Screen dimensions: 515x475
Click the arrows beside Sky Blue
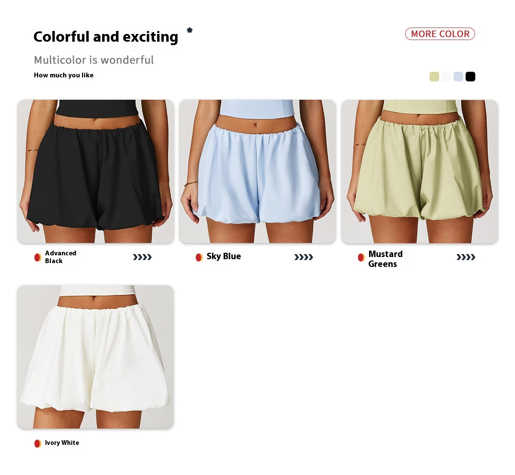coord(304,257)
